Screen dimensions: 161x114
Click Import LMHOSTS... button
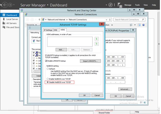pos(90,61)
